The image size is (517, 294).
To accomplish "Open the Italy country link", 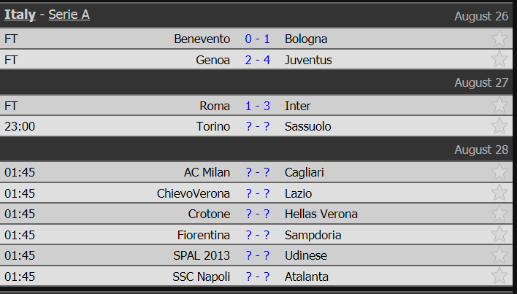I will pyautogui.click(x=20, y=15).
